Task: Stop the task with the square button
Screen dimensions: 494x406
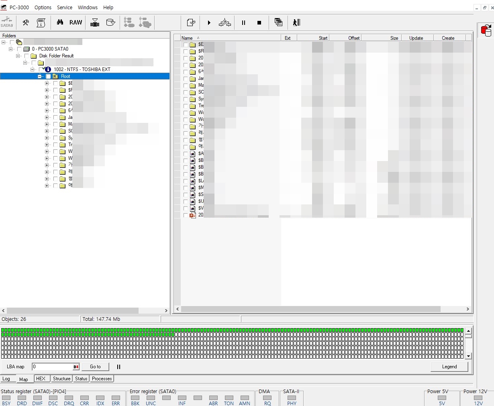Action: coord(259,23)
